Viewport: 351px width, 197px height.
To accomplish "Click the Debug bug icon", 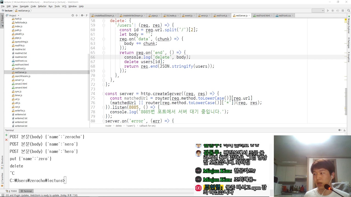I will (x=333, y=11).
